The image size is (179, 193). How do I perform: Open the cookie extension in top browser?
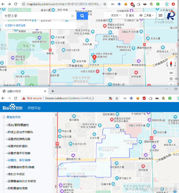tap(126, 4)
